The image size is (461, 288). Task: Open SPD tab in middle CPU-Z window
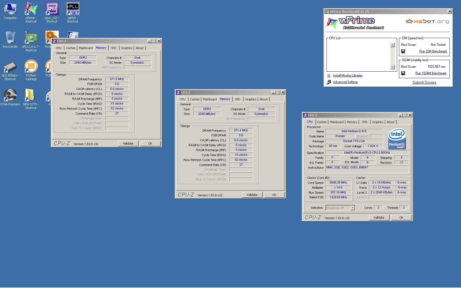(238, 99)
